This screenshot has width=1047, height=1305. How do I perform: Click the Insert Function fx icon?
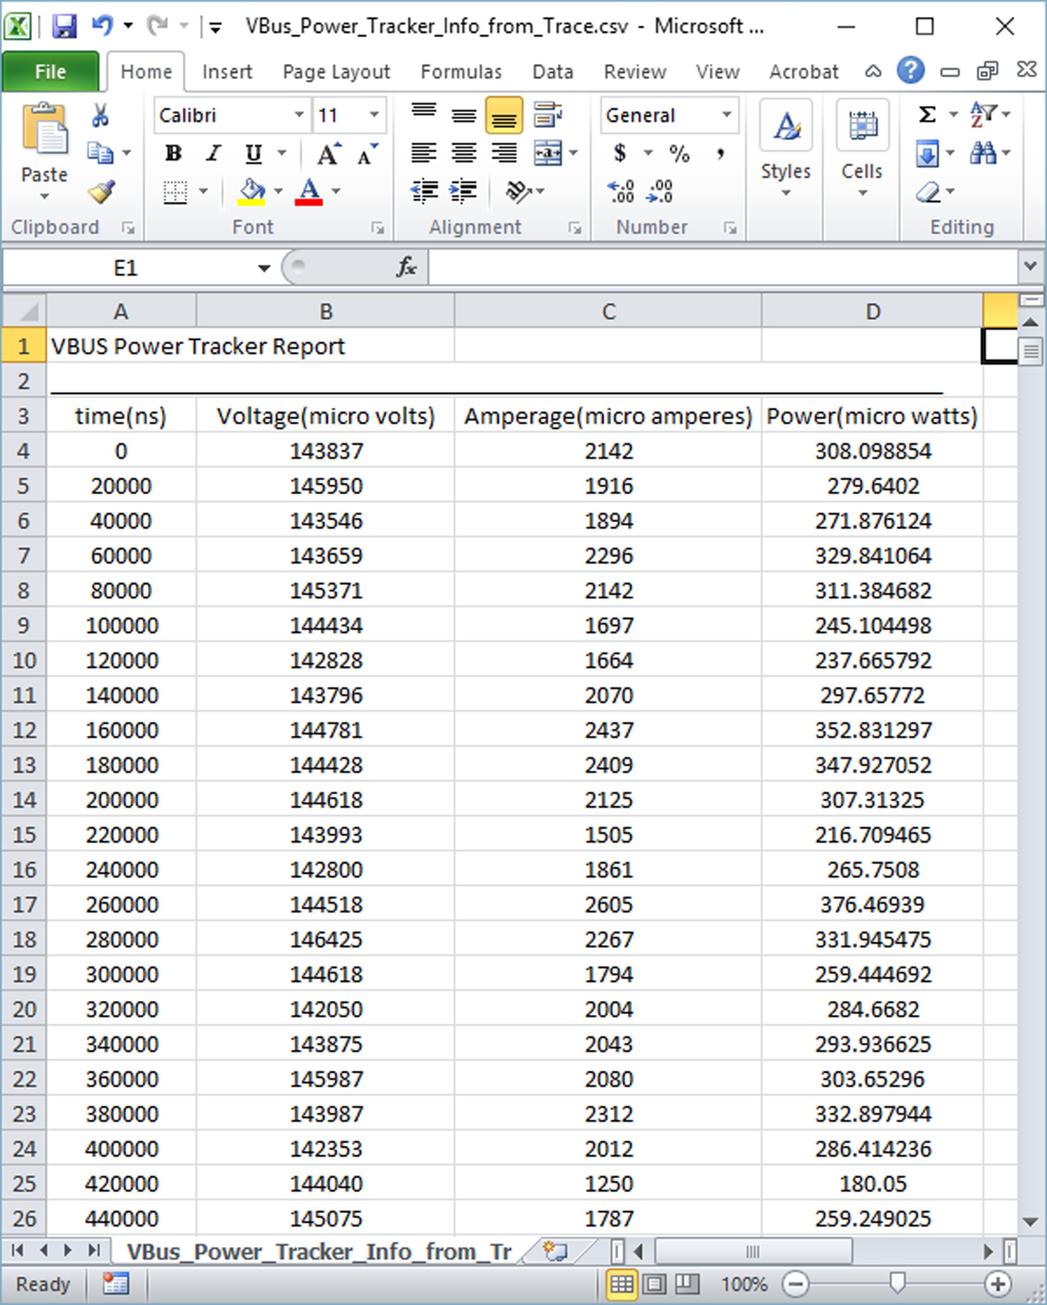coord(406,266)
